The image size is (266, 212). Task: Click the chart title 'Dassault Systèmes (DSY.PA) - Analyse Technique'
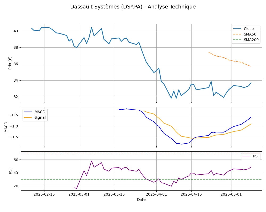133,7
